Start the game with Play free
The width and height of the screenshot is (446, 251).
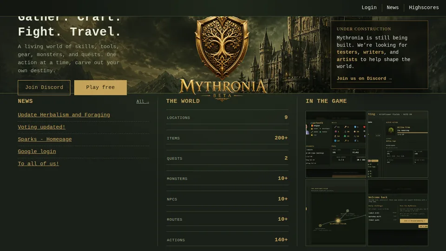coord(100,87)
